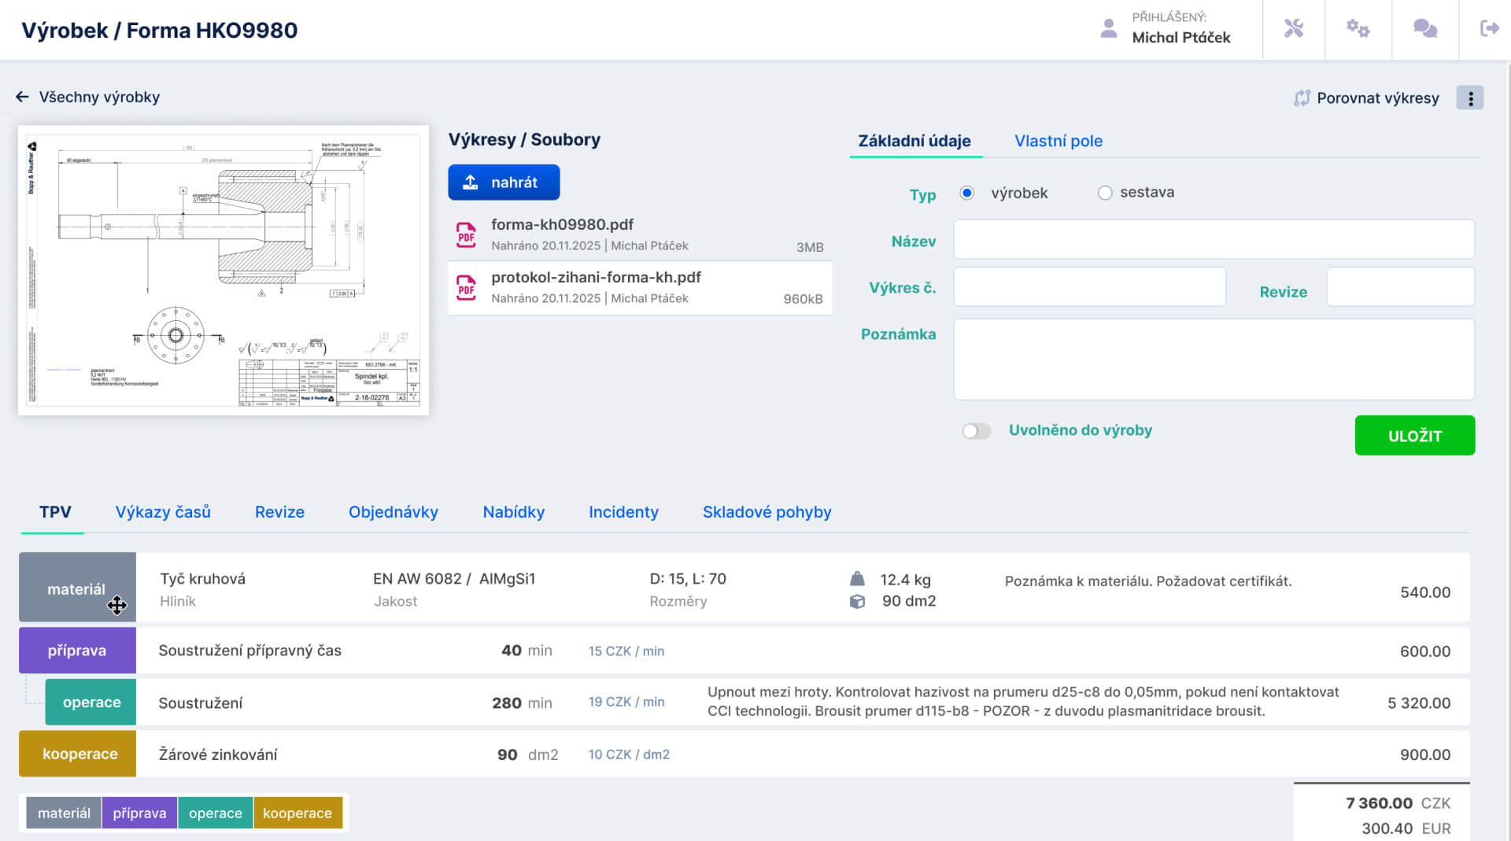Open the Incidenty tab
This screenshot has height=841, width=1511.
[623, 512]
